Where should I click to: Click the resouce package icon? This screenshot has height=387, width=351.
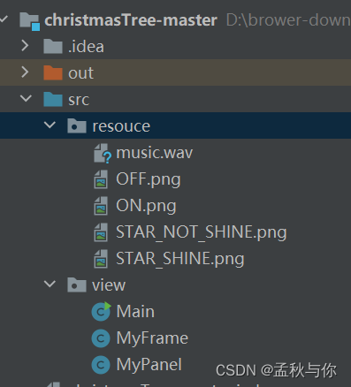pyautogui.click(x=77, y=125)
